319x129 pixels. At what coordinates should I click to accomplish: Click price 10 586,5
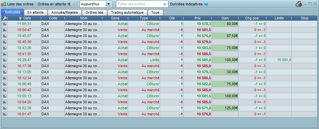204,54
